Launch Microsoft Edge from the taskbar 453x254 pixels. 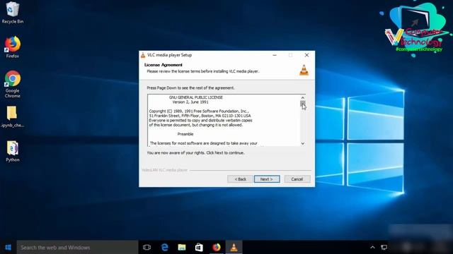[165, 248]
